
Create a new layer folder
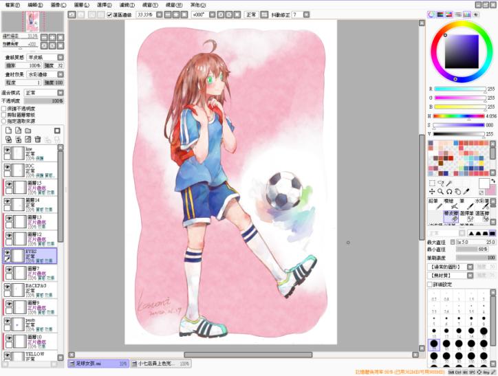[x=28, y=131]
